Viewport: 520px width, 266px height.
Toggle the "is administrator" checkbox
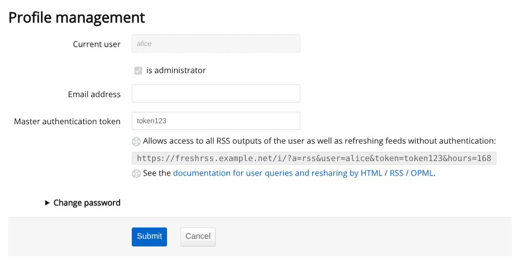point(138,71)
